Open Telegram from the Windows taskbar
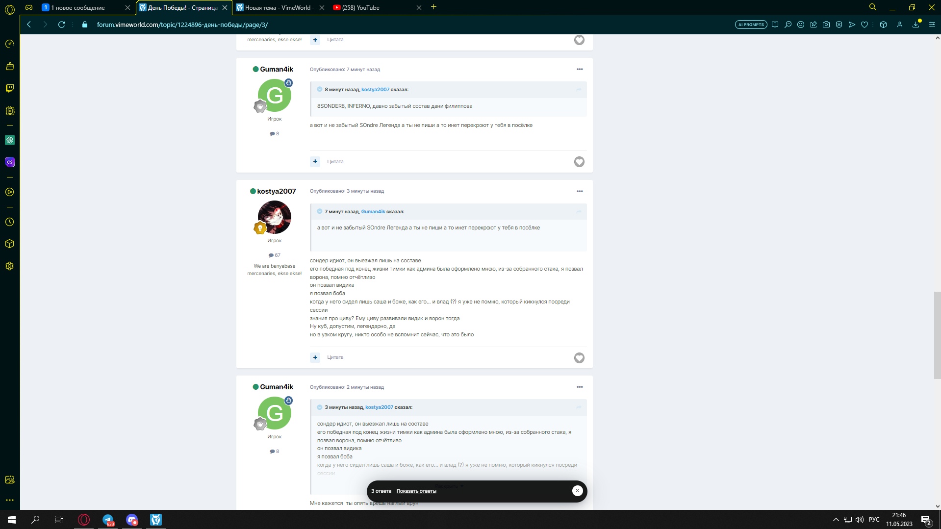Screen dimensions: 941x529 point(108,520)
